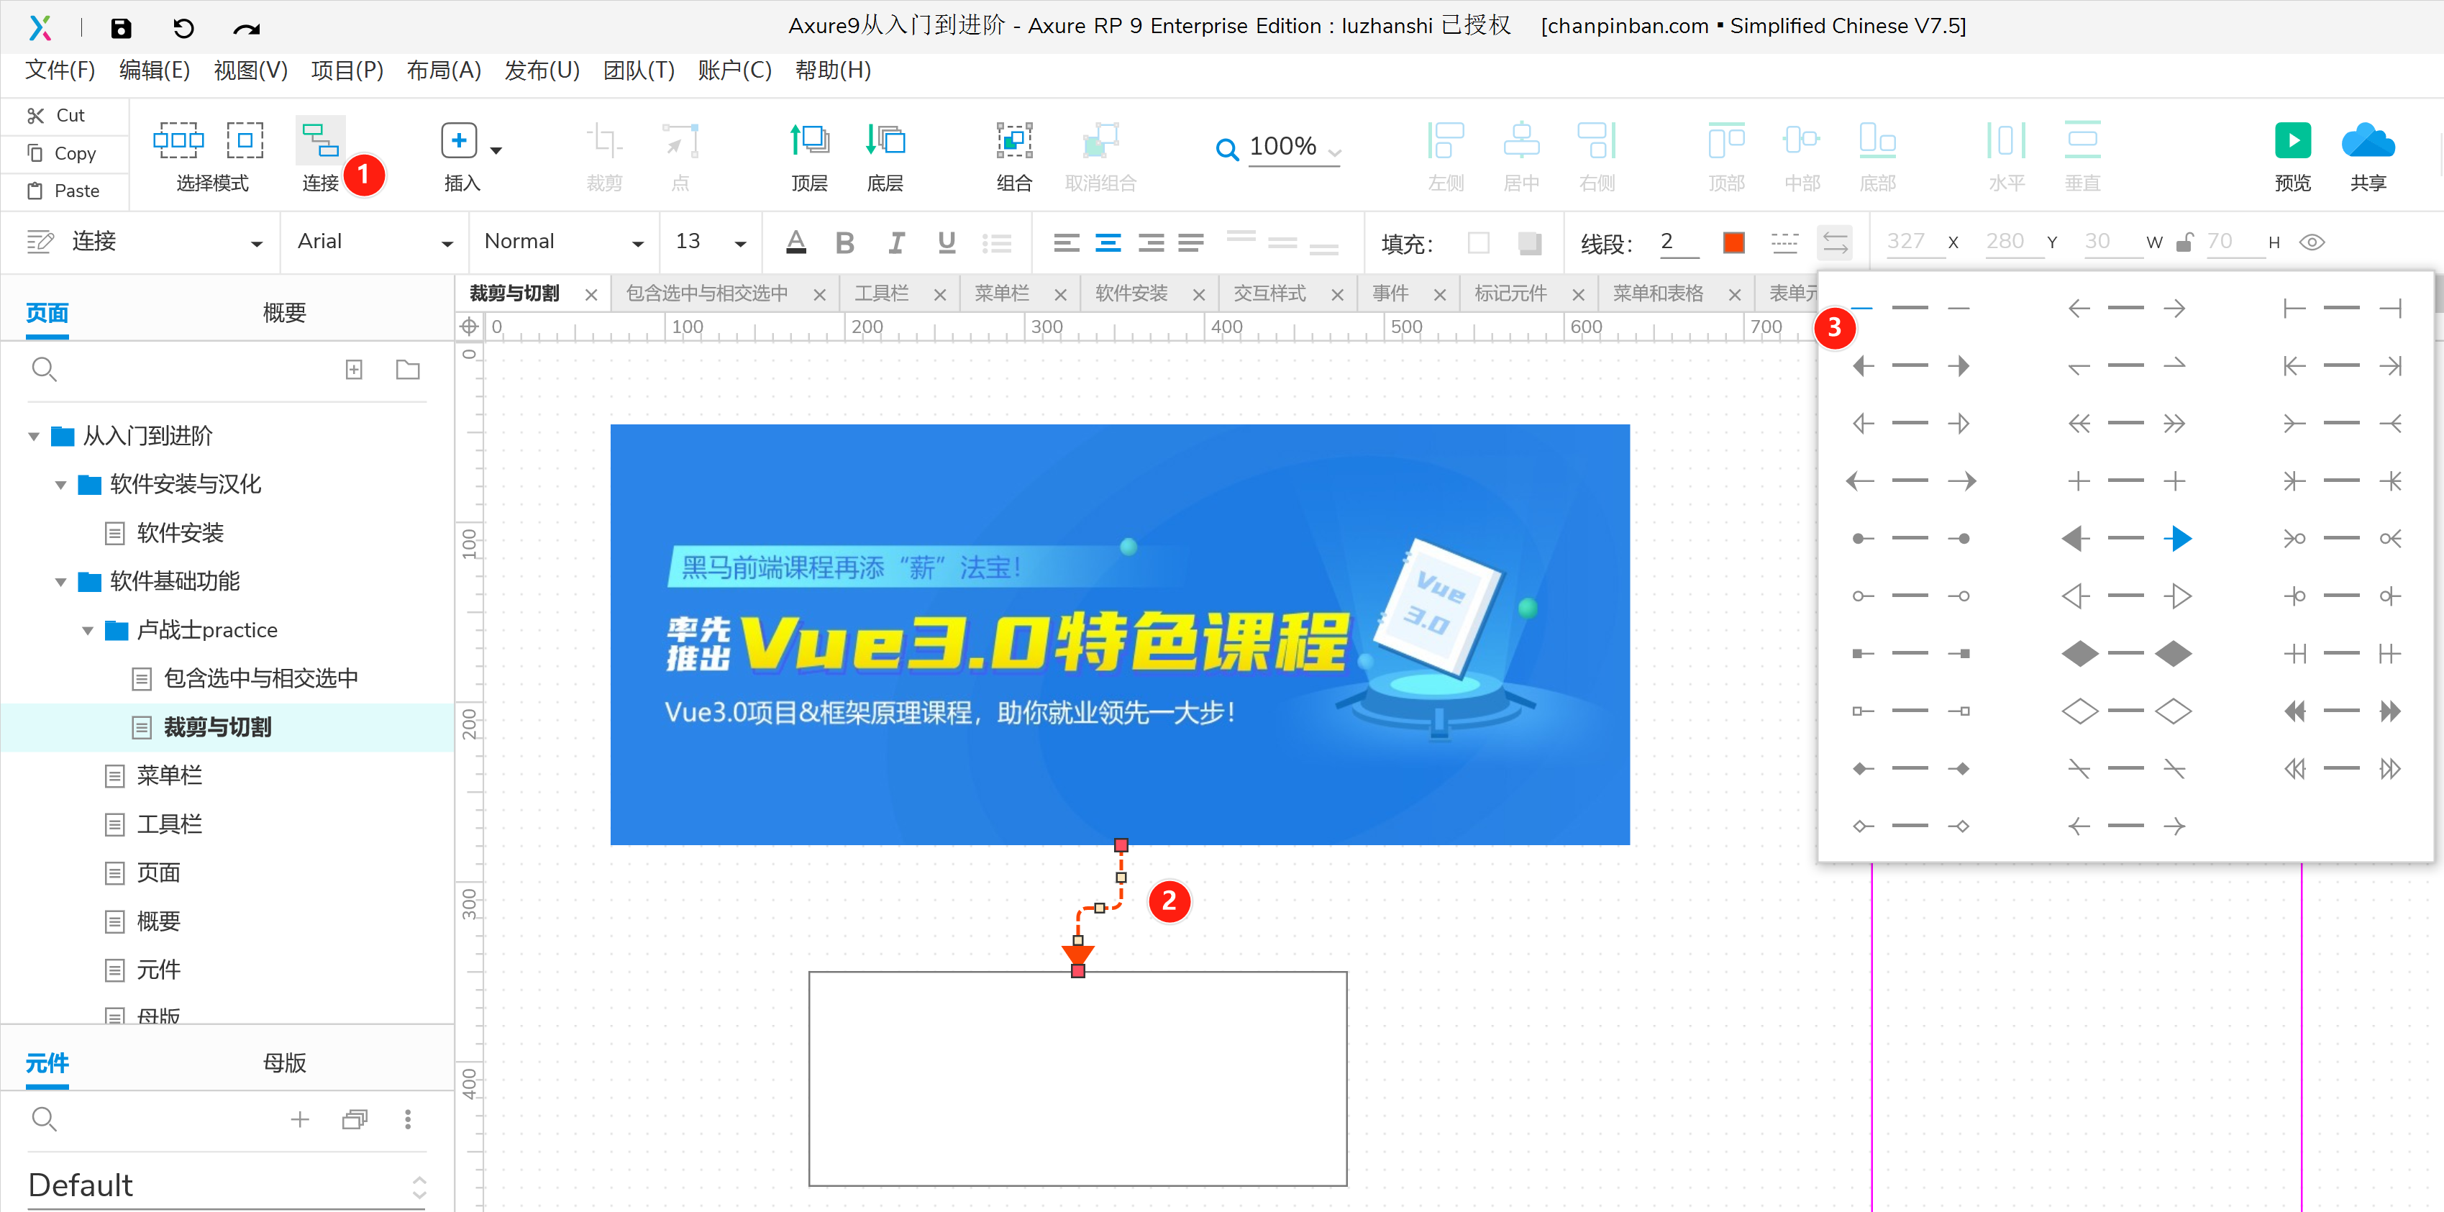Toggle bold text formatting
2444x1212 pixels.
[844, 242]
